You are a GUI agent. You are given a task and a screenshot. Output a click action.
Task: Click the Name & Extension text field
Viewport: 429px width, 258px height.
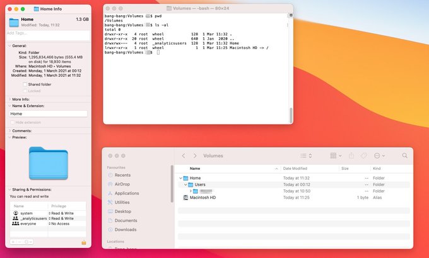(x=49, y=113)
